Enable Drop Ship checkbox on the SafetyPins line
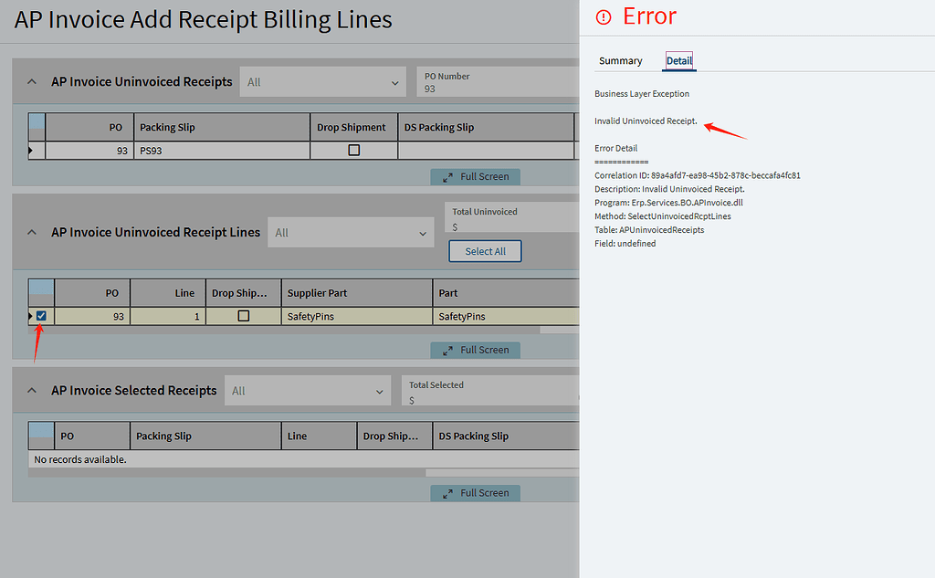Screen dimensions: 935x578 pyautogui.click(x=243, y=315)
